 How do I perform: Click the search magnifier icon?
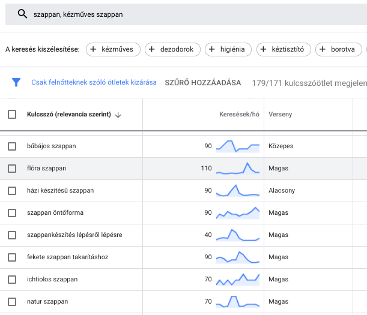tap(22, 14)
